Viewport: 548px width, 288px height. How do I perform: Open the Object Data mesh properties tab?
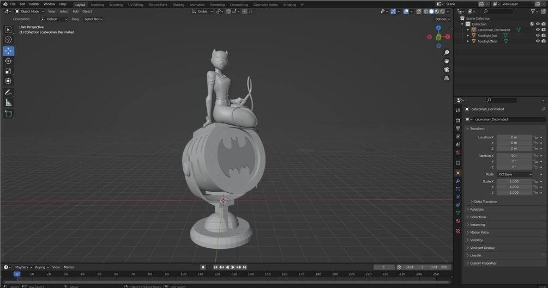pos(458,213)
